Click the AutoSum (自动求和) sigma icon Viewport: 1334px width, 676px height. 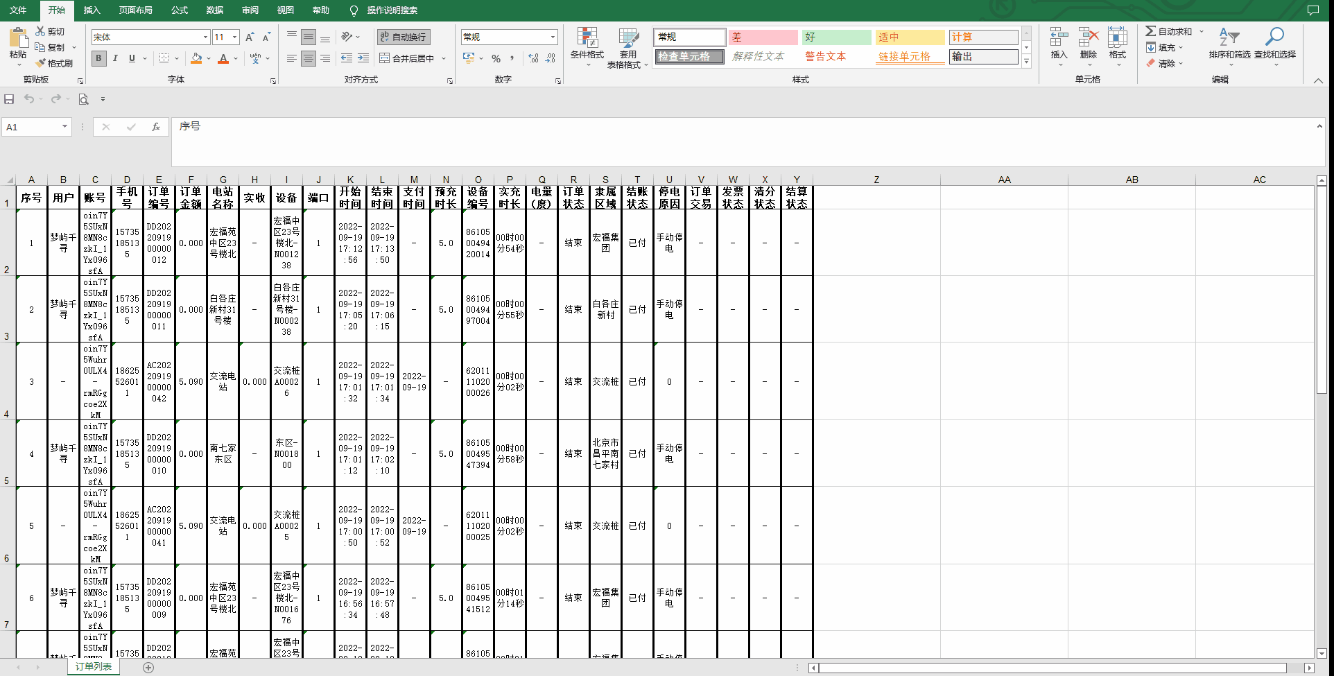[1150, 31]
